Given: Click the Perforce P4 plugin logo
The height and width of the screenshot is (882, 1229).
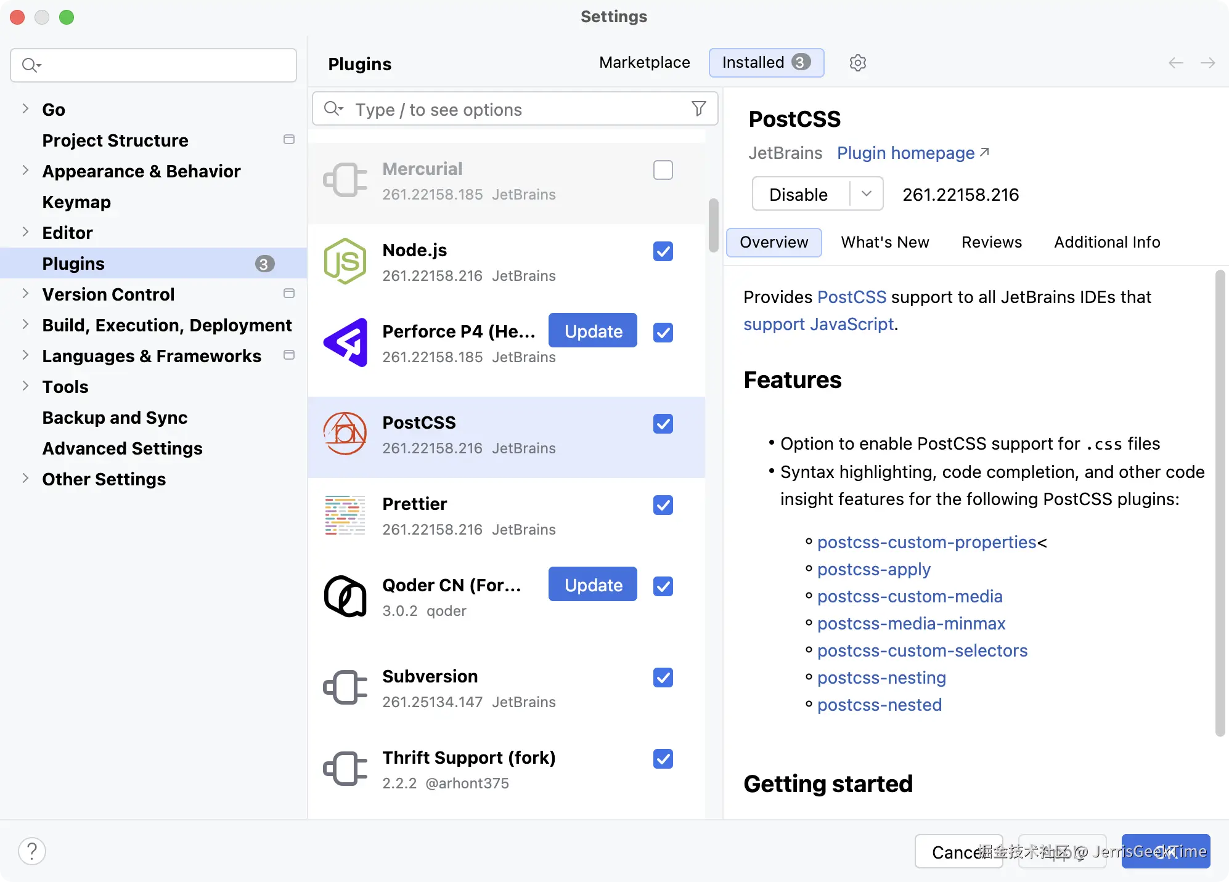Looking at the screenshot, I should [x=345, y=342].
